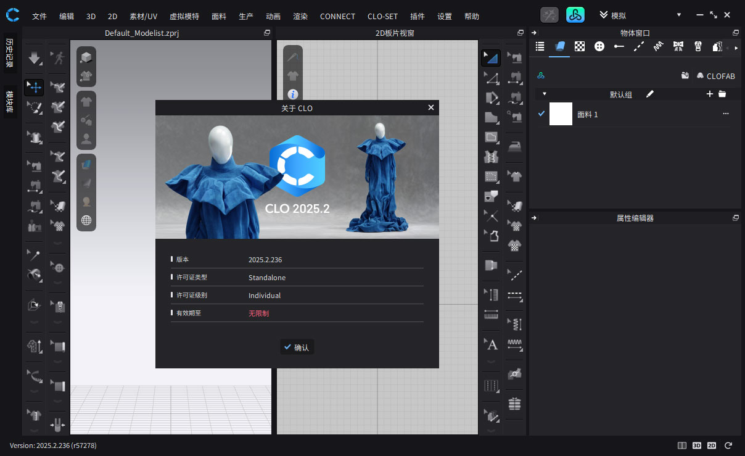Screen dimensions: 745x456
Task: Toggle the checkmark beside 面料 1
Action: [x=541, y=114]
